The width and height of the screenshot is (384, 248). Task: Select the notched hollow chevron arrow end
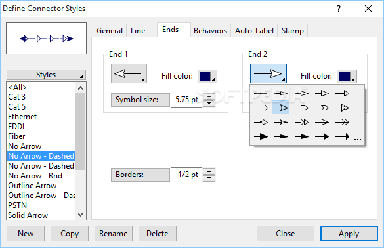tap(322, 108)
